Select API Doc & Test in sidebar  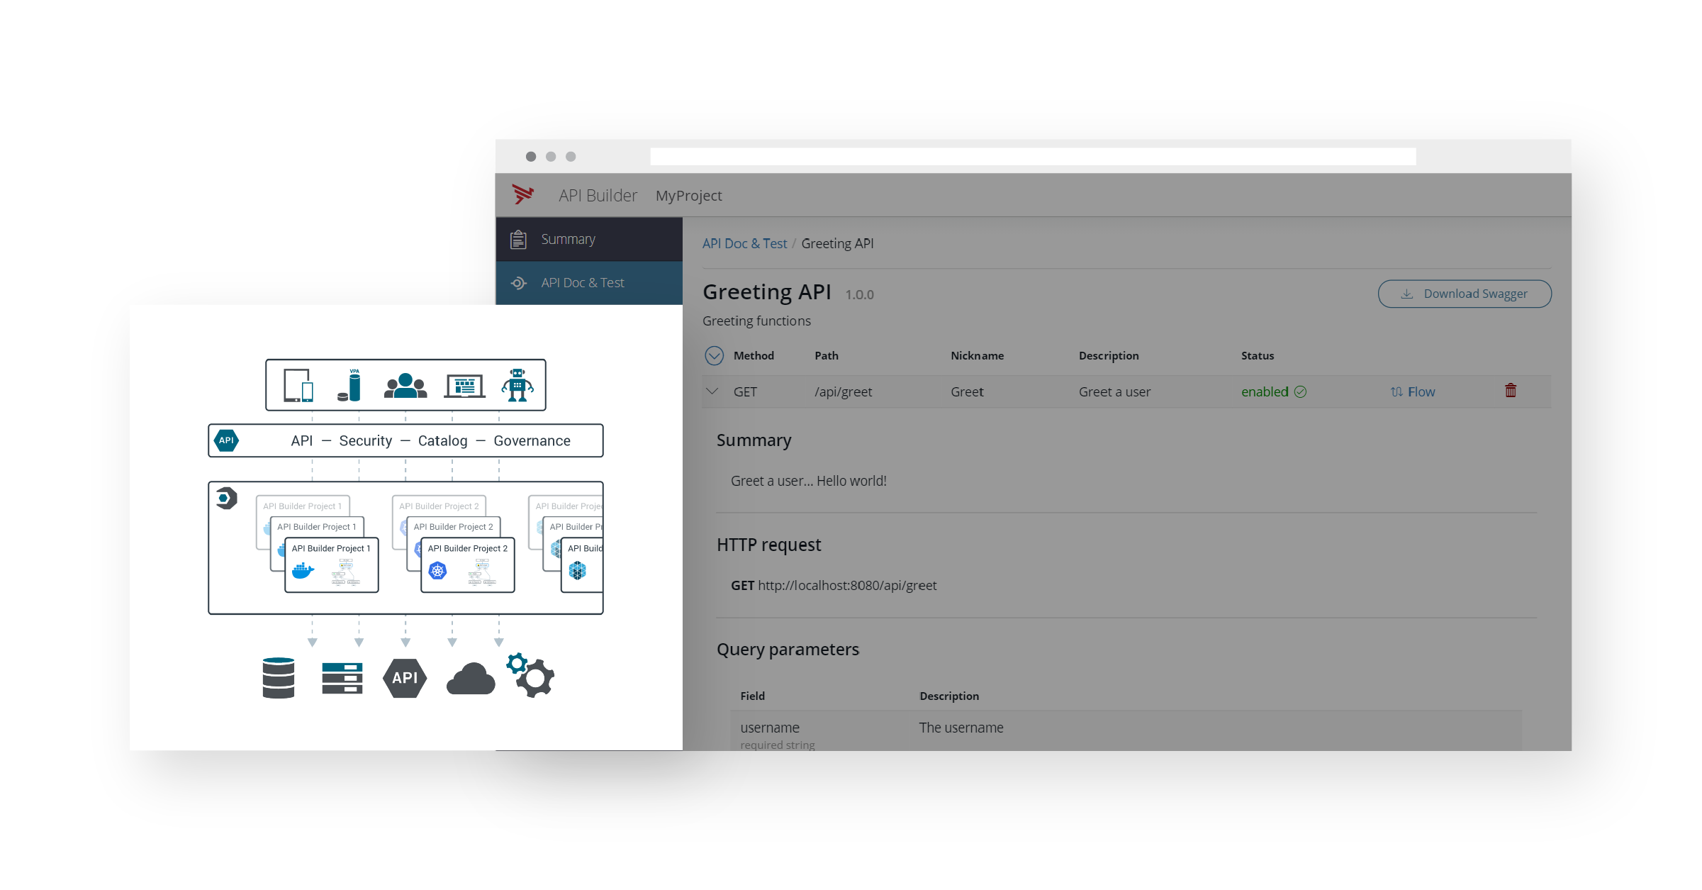(x=589, y=283)
